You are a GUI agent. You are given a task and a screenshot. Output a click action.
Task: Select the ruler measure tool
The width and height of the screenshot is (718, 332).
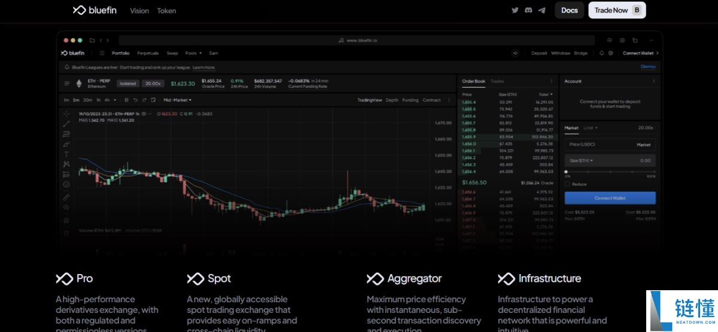[66, 196]
